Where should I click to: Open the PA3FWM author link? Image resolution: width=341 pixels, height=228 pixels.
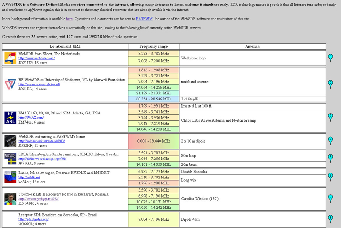coord(145,19)
